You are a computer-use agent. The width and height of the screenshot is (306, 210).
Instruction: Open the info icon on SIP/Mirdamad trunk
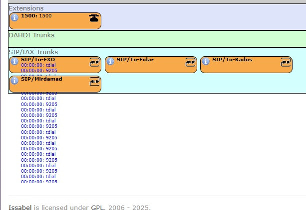14,81
